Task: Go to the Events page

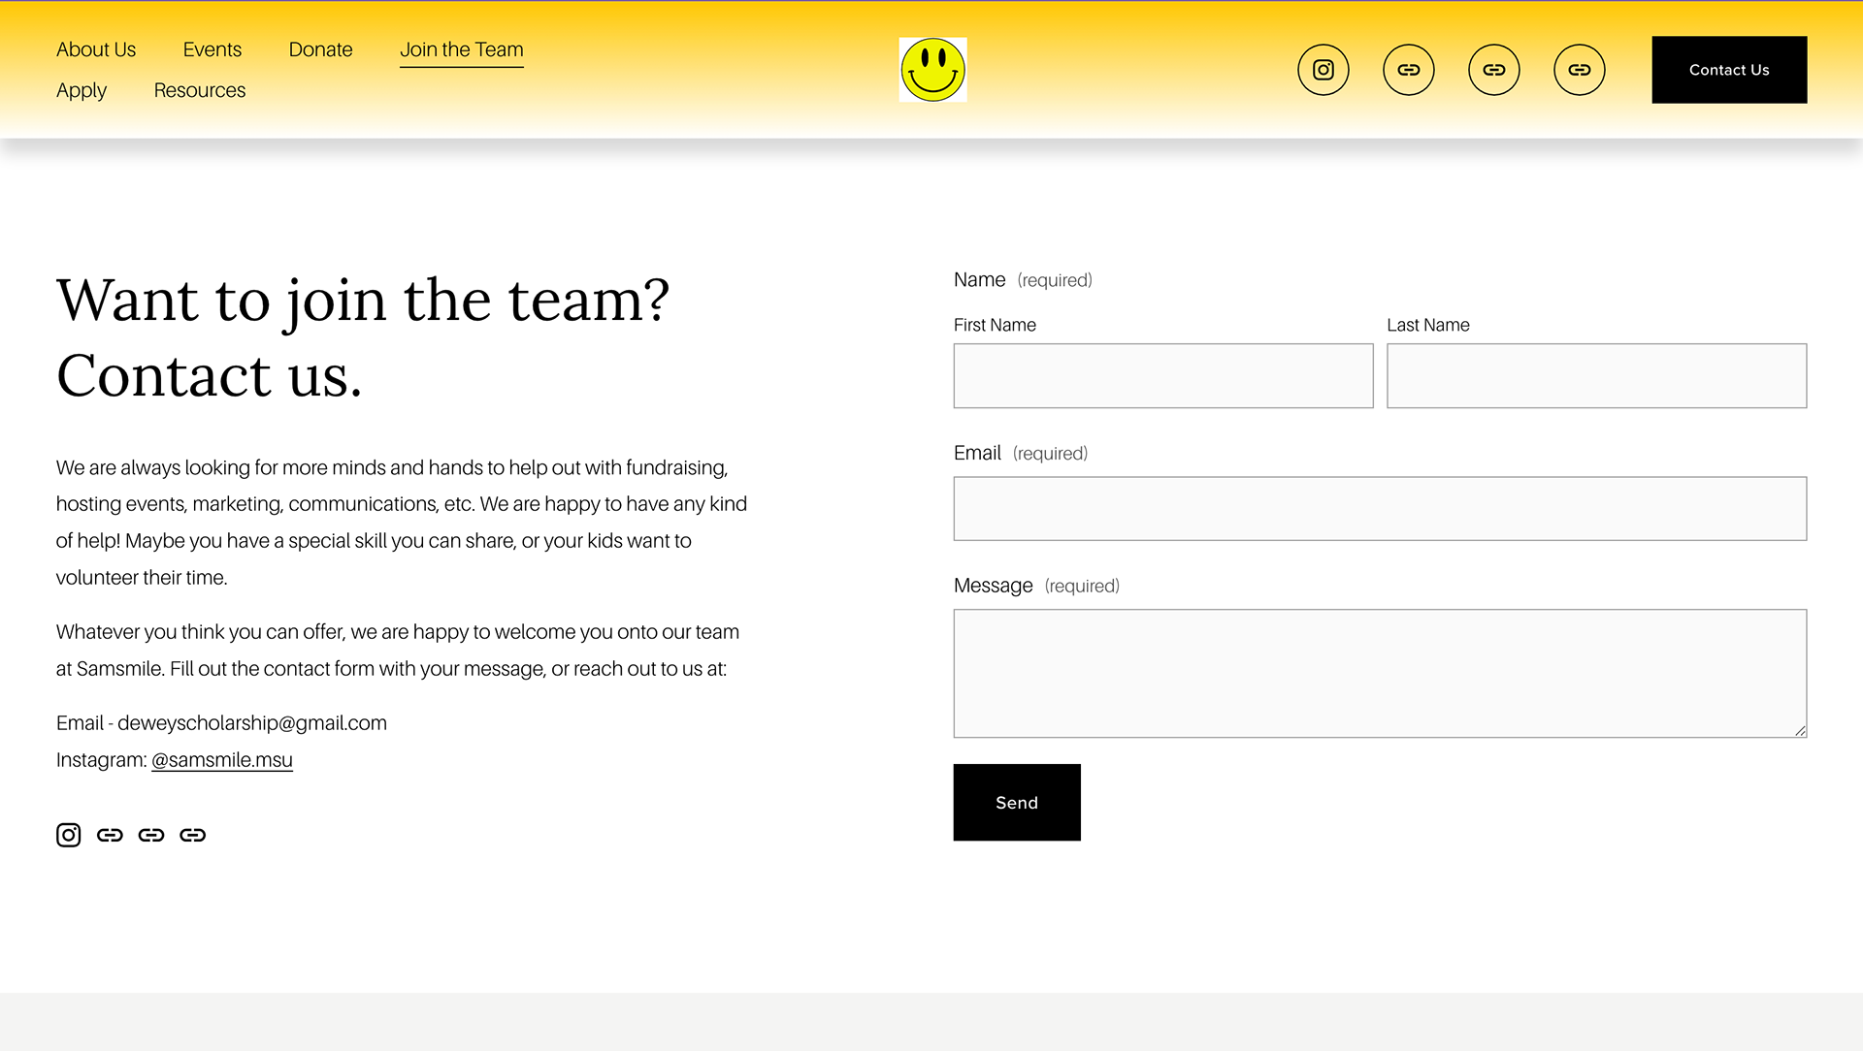Action: tap(212, 49)
